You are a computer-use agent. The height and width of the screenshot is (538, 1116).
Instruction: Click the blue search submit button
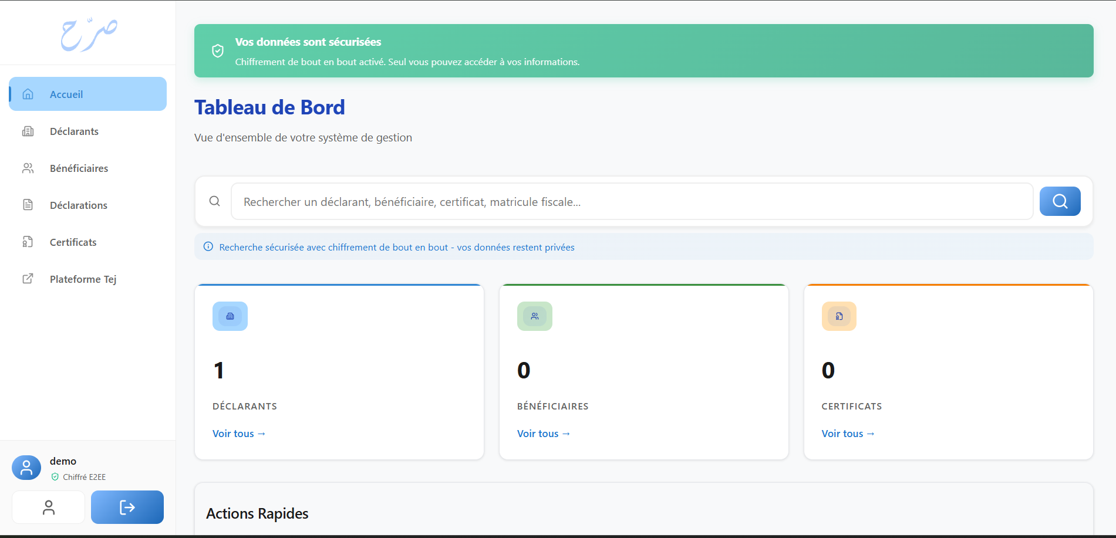(1060, 201)
